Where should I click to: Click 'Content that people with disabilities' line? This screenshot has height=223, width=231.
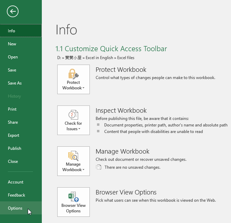(x=154, y=132)
